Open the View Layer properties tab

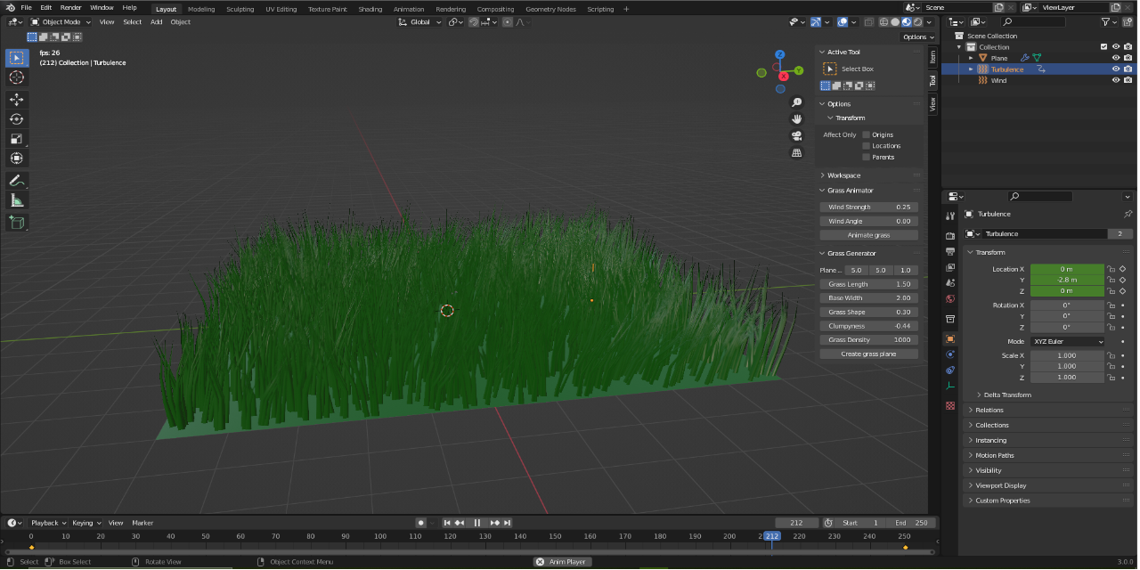[x=950, y=266]
